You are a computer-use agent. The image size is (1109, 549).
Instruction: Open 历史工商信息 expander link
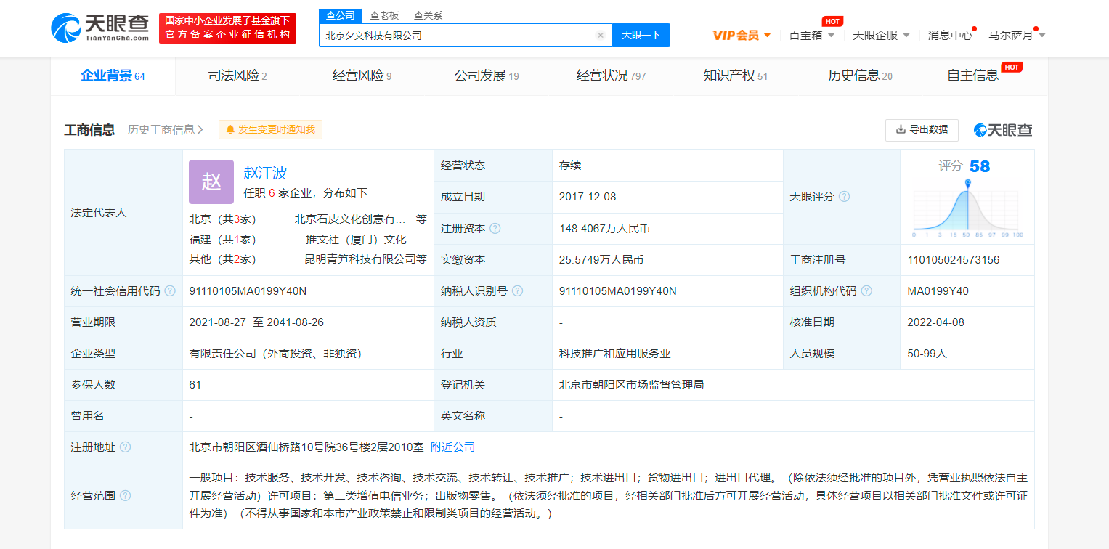click(166, 129)
